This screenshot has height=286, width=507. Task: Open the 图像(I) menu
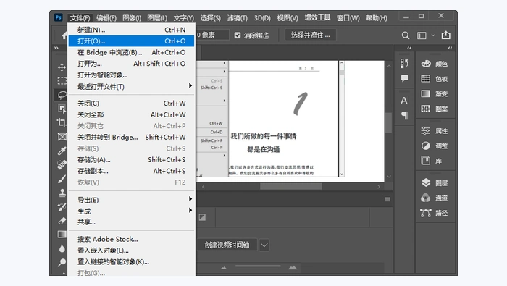[x=132, y=18]
